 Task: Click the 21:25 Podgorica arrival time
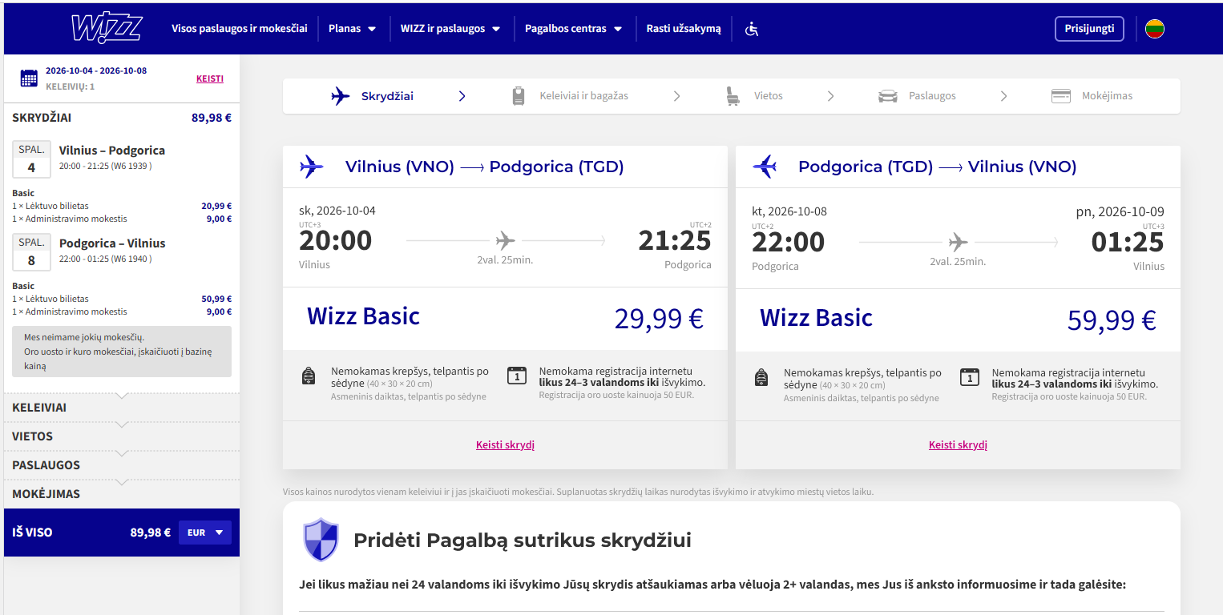click(x=675, y=241)
